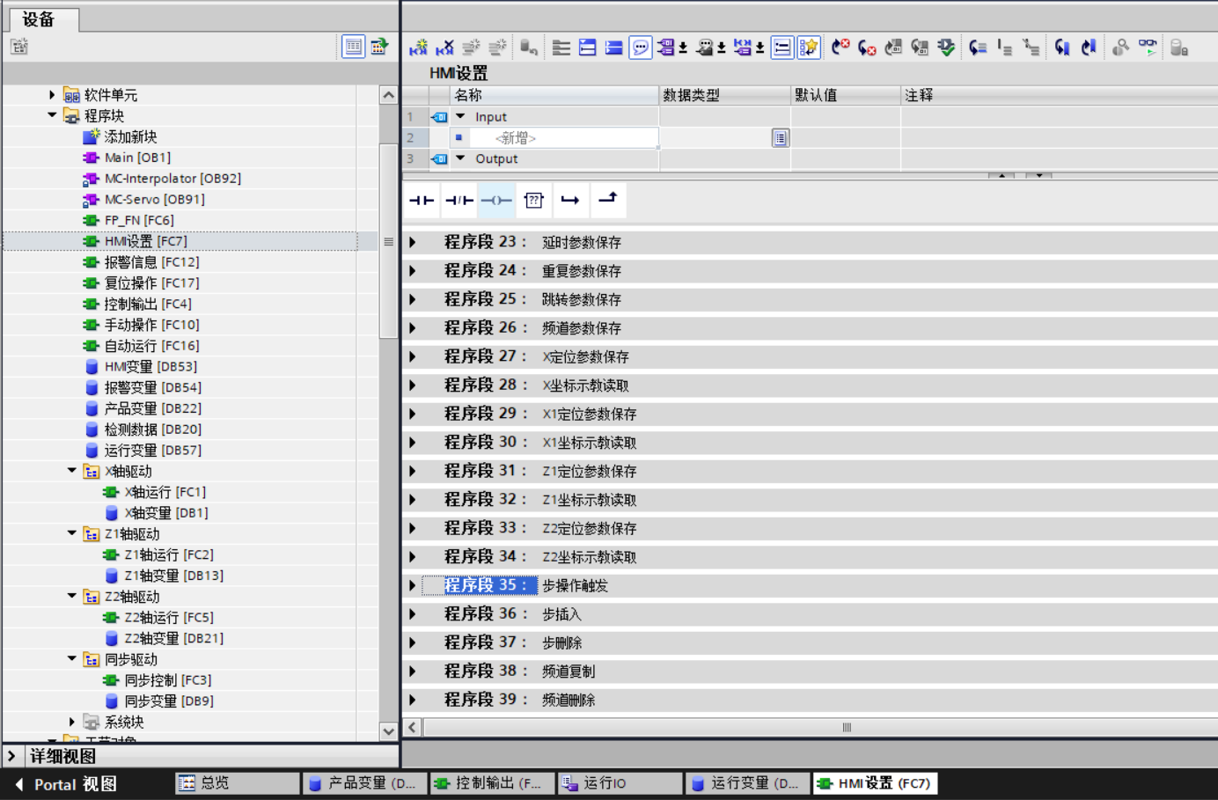Click the <新增> name input field
This screenshot has height=800, width=1218.
click(x=563, y=138)
